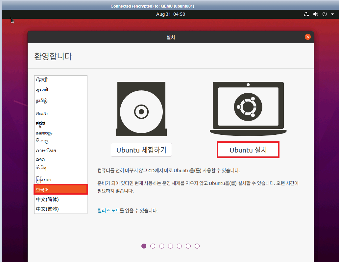Viewport: 339px width, 262px height.
Task: Select ภาษาไทย language entry
Action: [61, 151]
